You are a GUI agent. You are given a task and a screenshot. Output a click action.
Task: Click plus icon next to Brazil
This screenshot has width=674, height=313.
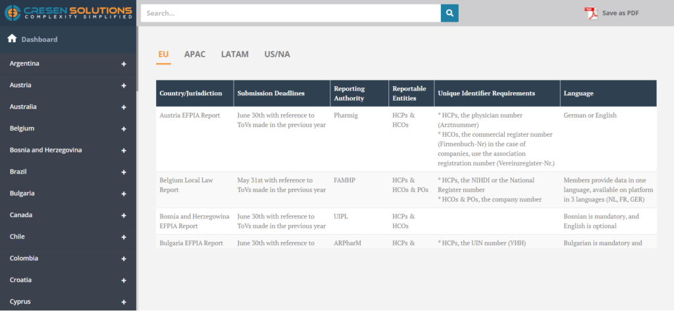pos(124,172)
